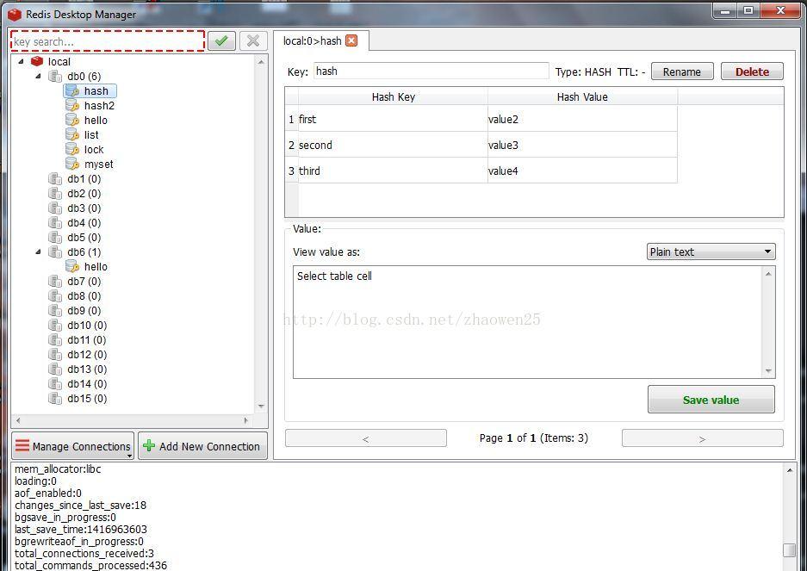Click the database icon beside db6 (1)

pos(55,252)
